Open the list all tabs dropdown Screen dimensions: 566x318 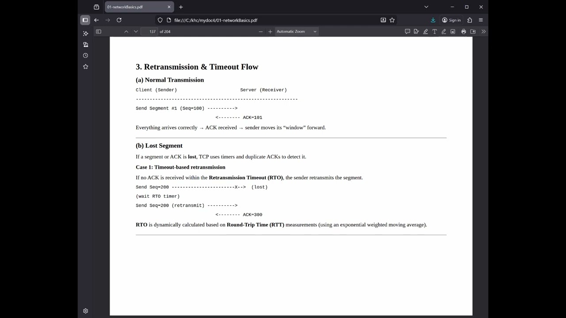(426, 7)
